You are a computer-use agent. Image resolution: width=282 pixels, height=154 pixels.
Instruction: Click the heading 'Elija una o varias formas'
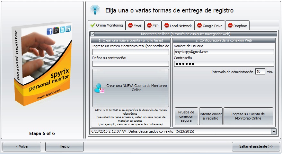[169, 10]
